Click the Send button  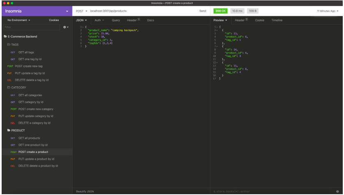[203, 11]
